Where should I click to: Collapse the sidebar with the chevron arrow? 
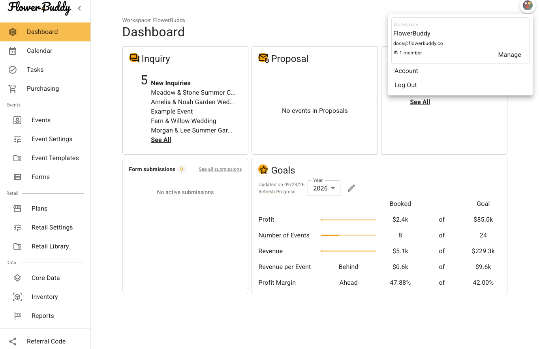[x=79, y=8]
